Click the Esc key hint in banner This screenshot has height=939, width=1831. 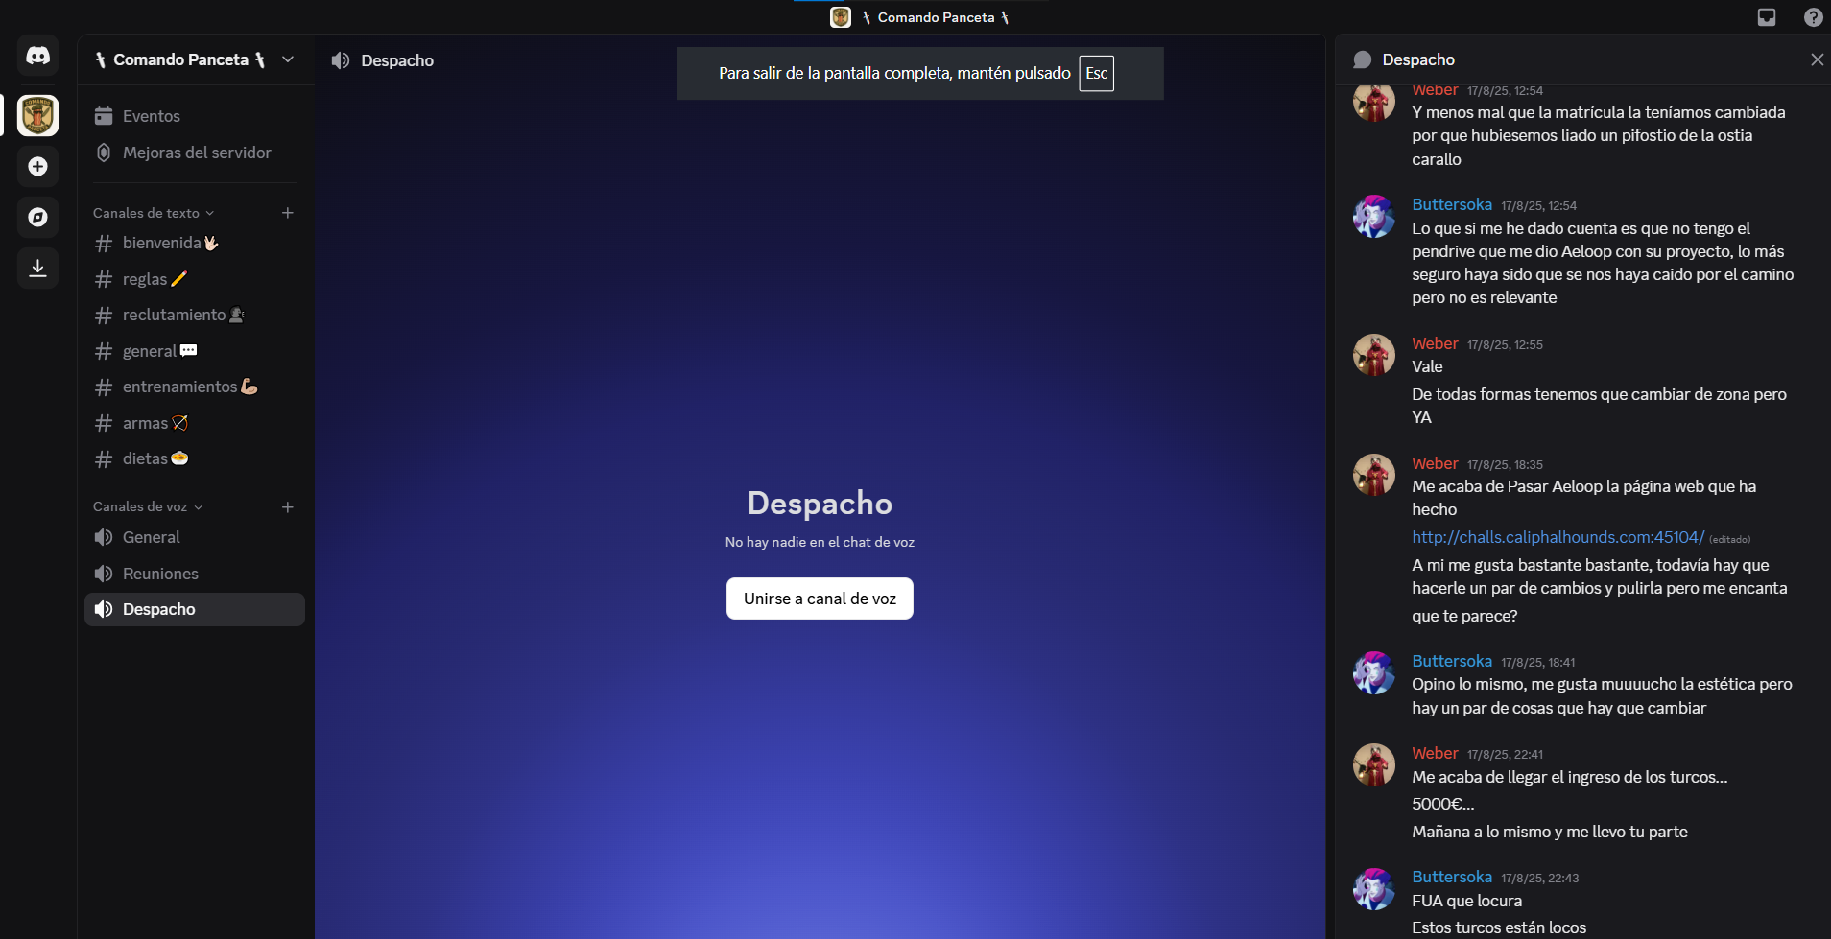point(1096,73)
